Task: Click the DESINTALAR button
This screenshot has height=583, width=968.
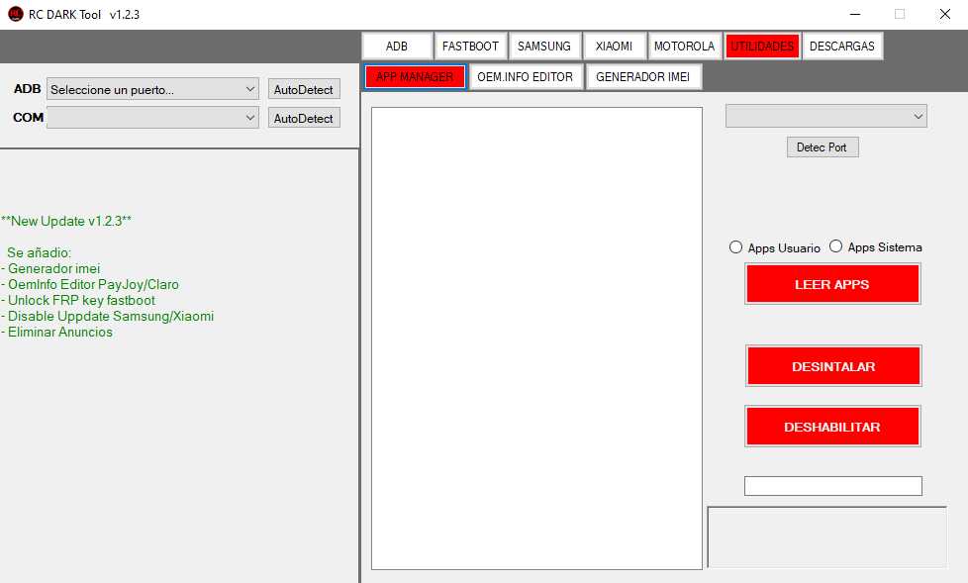Action: pyautogui.click(x=832, y=366)
